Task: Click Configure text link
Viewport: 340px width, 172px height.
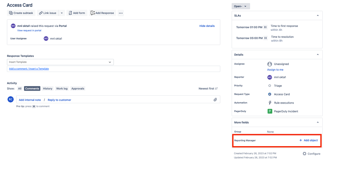Action: (314, 154)
